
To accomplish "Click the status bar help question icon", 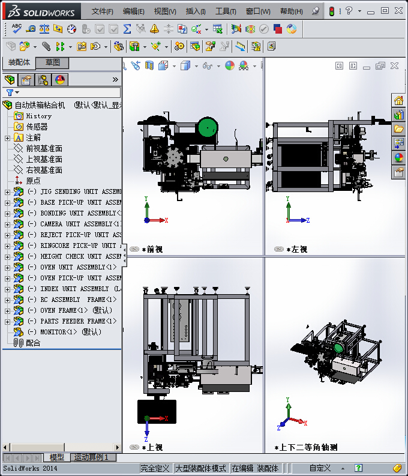I will [358, 468].
